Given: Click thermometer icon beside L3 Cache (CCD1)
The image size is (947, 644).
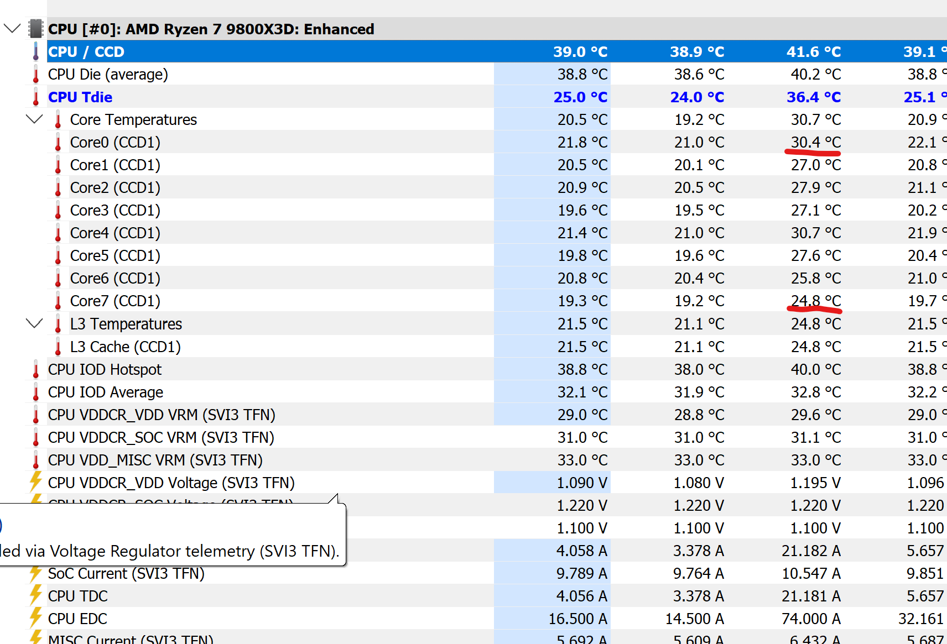Looking at the screenshot, I should coord(58,347).
